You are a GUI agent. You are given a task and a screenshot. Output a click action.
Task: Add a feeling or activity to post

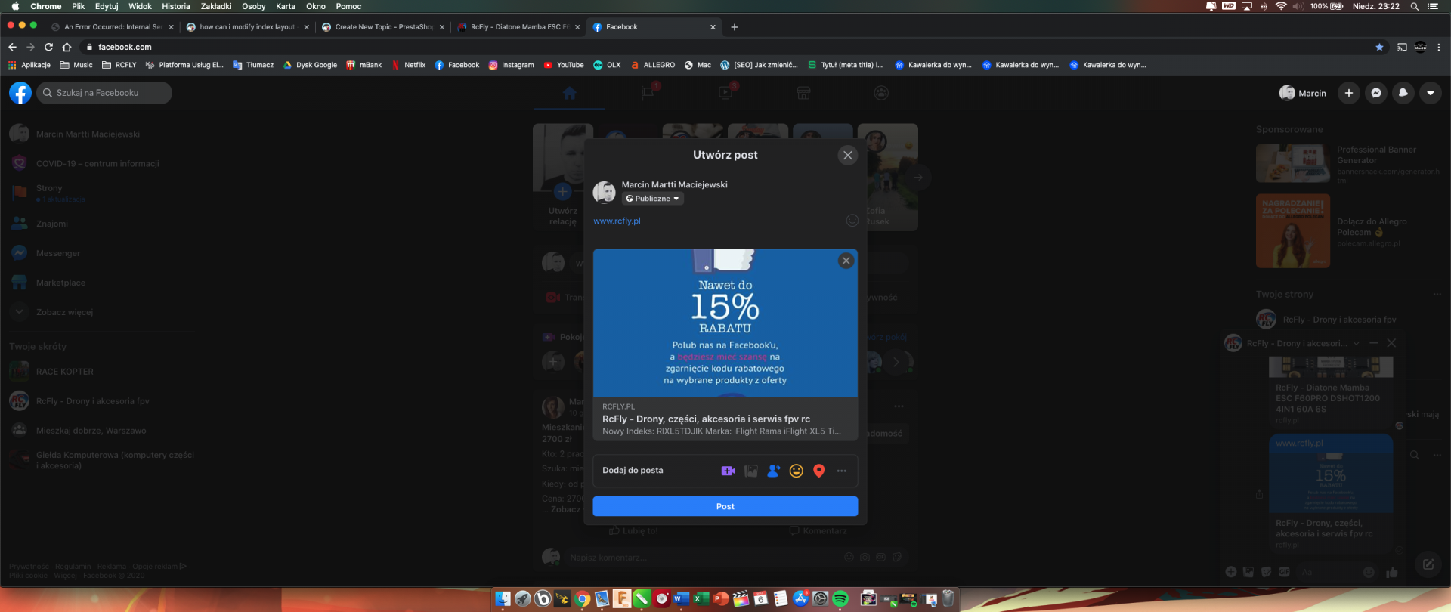click(797, 471)
